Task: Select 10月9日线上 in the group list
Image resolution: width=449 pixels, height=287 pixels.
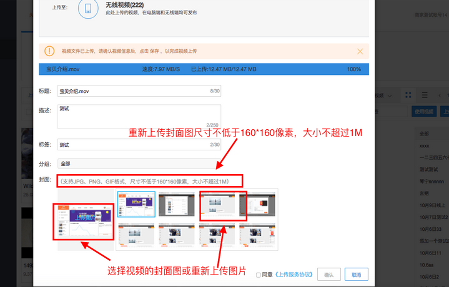Action: 432,205
